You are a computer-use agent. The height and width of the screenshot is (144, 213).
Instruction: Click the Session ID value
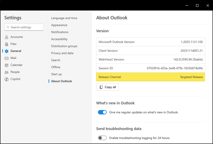click(175, 68)
